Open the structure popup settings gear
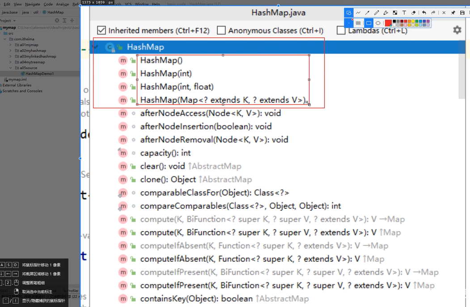 tap(457, 29)
